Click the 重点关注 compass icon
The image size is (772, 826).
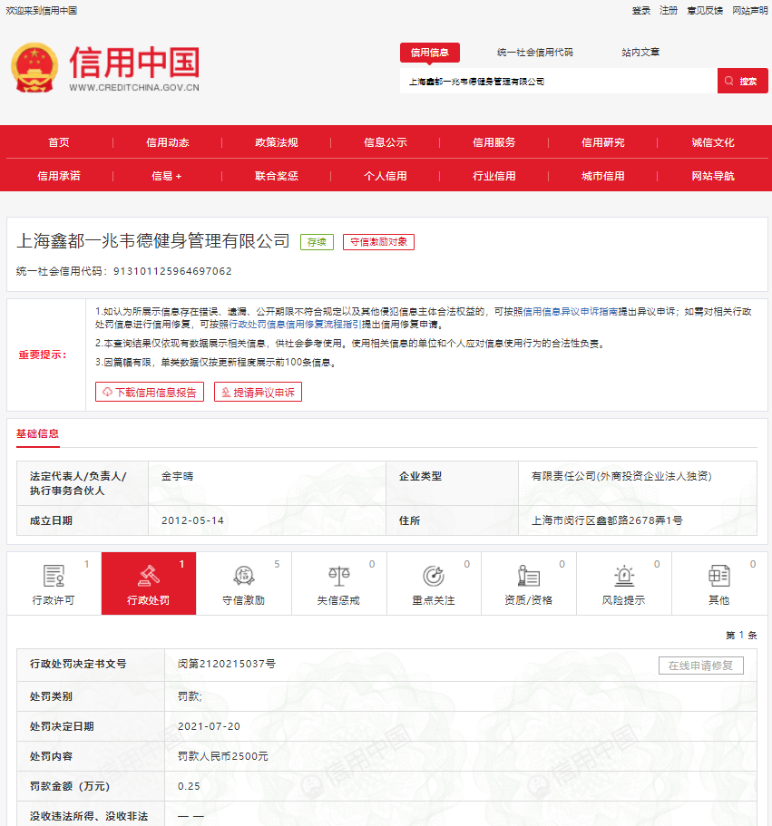434,574
